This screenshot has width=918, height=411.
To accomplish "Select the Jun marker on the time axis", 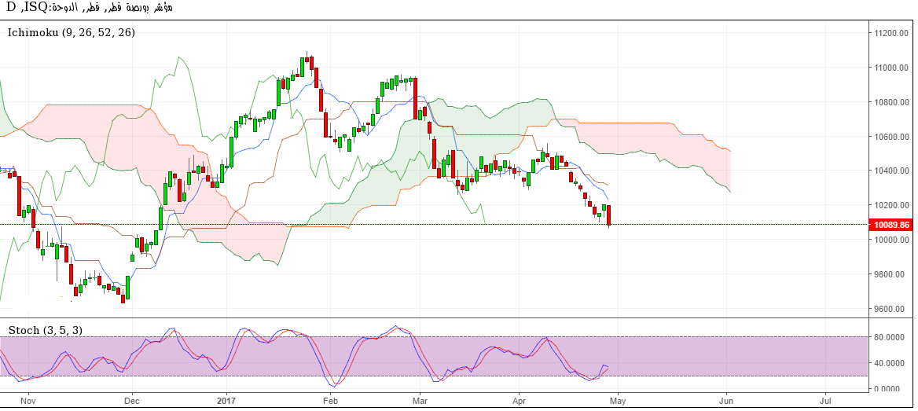I will coord(725,401).
